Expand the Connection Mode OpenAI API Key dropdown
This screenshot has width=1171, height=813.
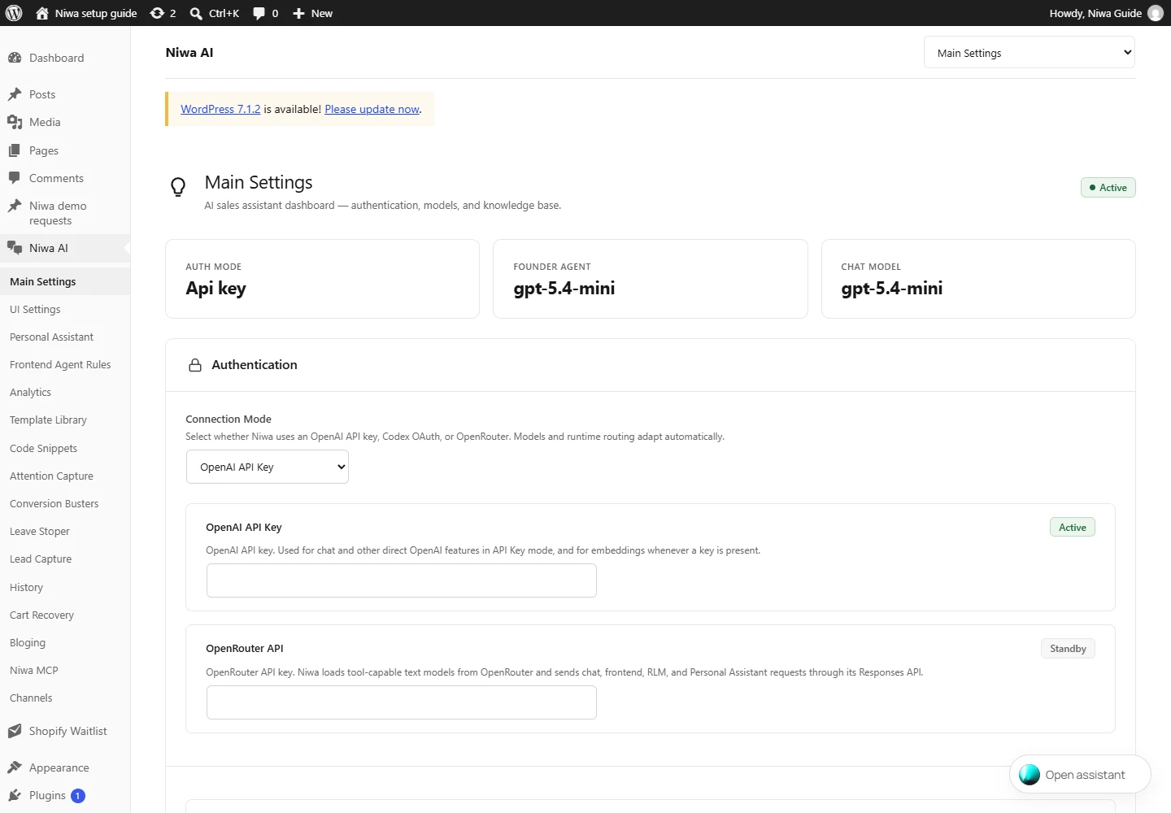[x=268, y=467]
